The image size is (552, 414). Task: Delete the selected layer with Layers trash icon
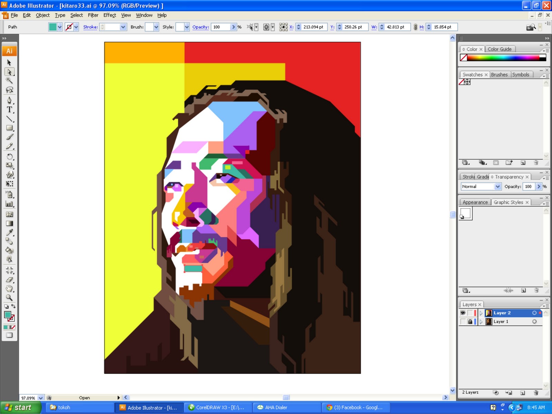(536, 393)
